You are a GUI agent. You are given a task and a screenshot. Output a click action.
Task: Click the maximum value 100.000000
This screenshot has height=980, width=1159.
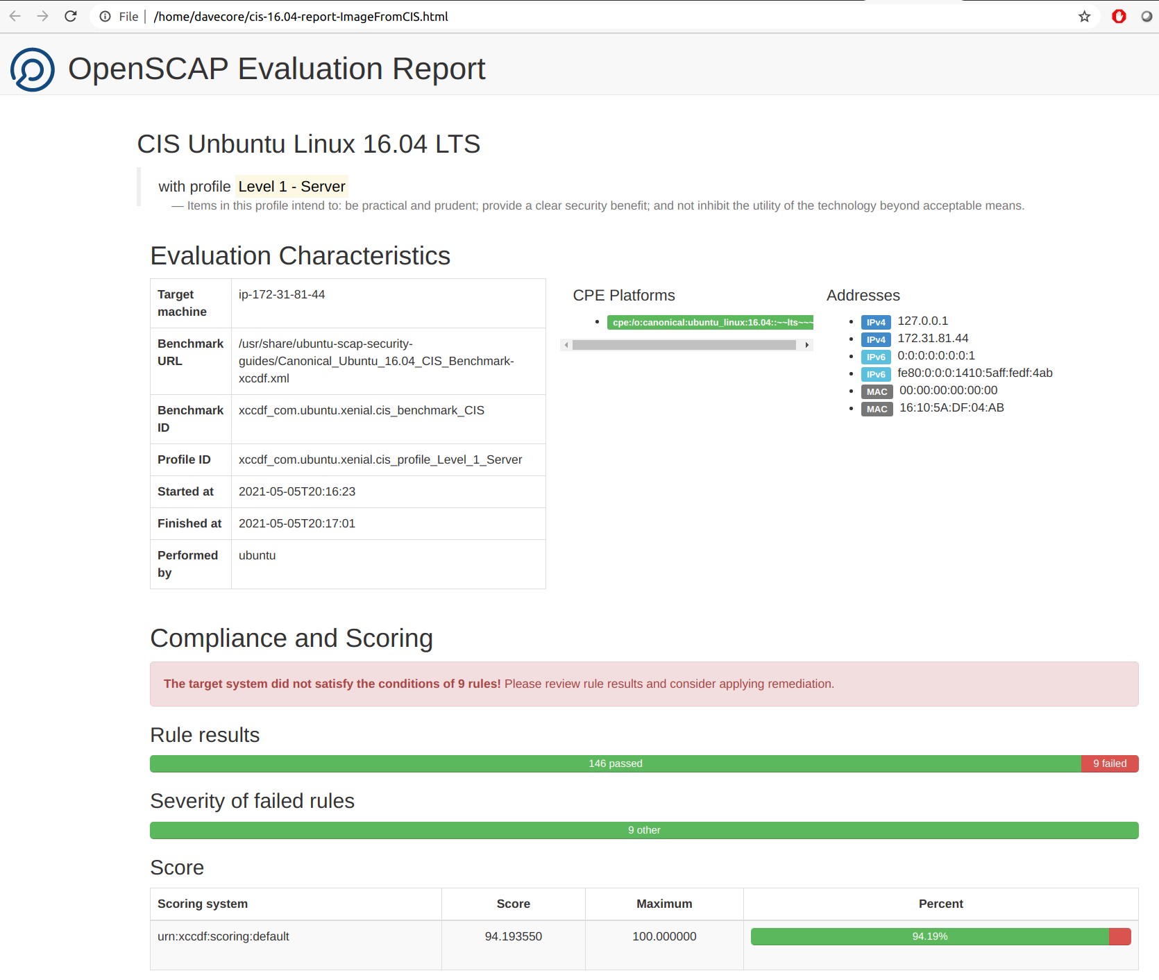pyautogui.click(x=664, y=936)
